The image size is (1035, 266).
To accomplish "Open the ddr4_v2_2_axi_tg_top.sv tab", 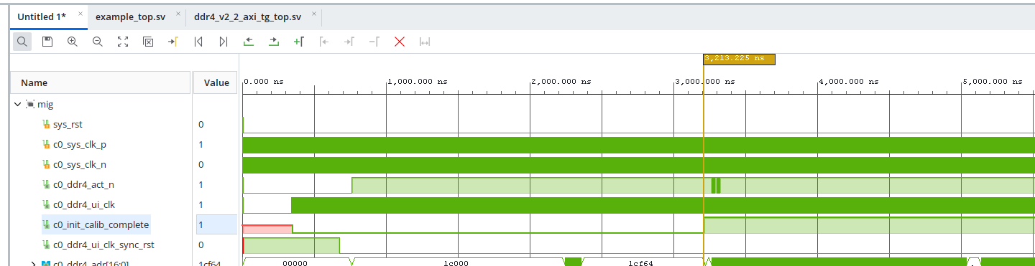I will (247, 16).
